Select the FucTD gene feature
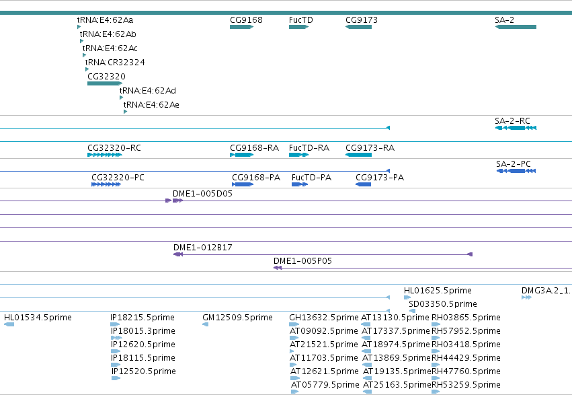Screen dimensions: 572x395 tap(298, 27)
